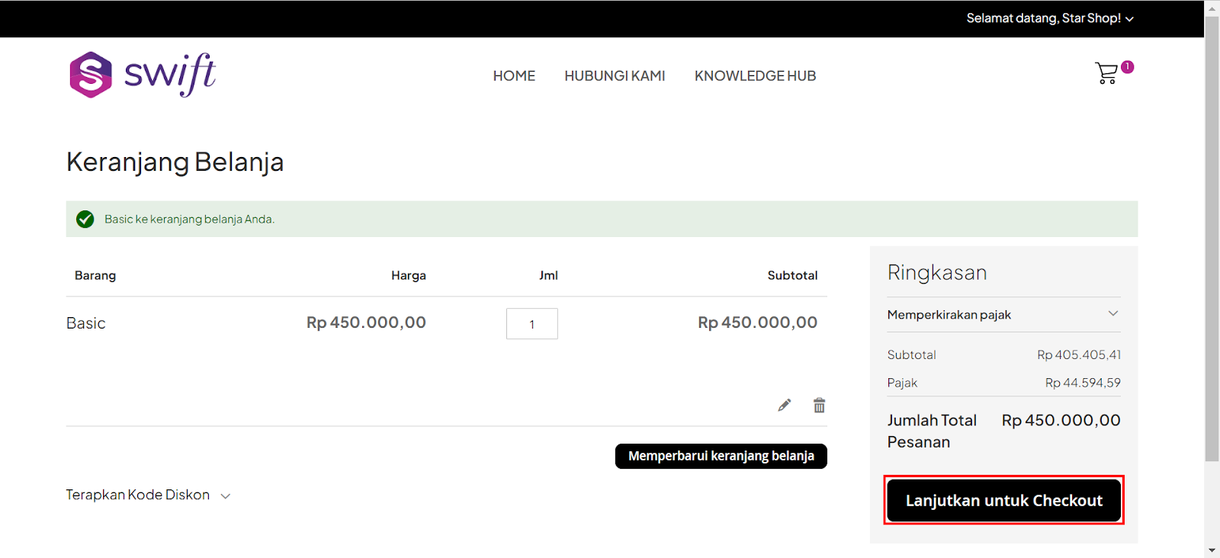Click Basic row price under Harga
Image resolution: width=1220 pixels, height=558 pixels.
[x=366, y=322]
